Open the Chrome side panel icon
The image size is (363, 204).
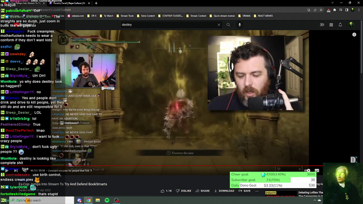(x=347, y=10)
